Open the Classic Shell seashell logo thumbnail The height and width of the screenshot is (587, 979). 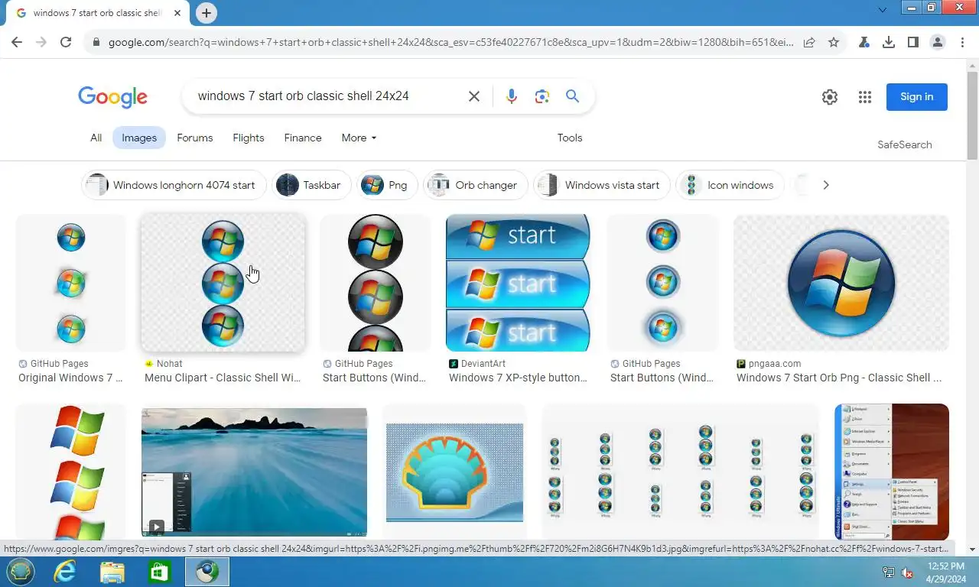(x=454, y=472)
